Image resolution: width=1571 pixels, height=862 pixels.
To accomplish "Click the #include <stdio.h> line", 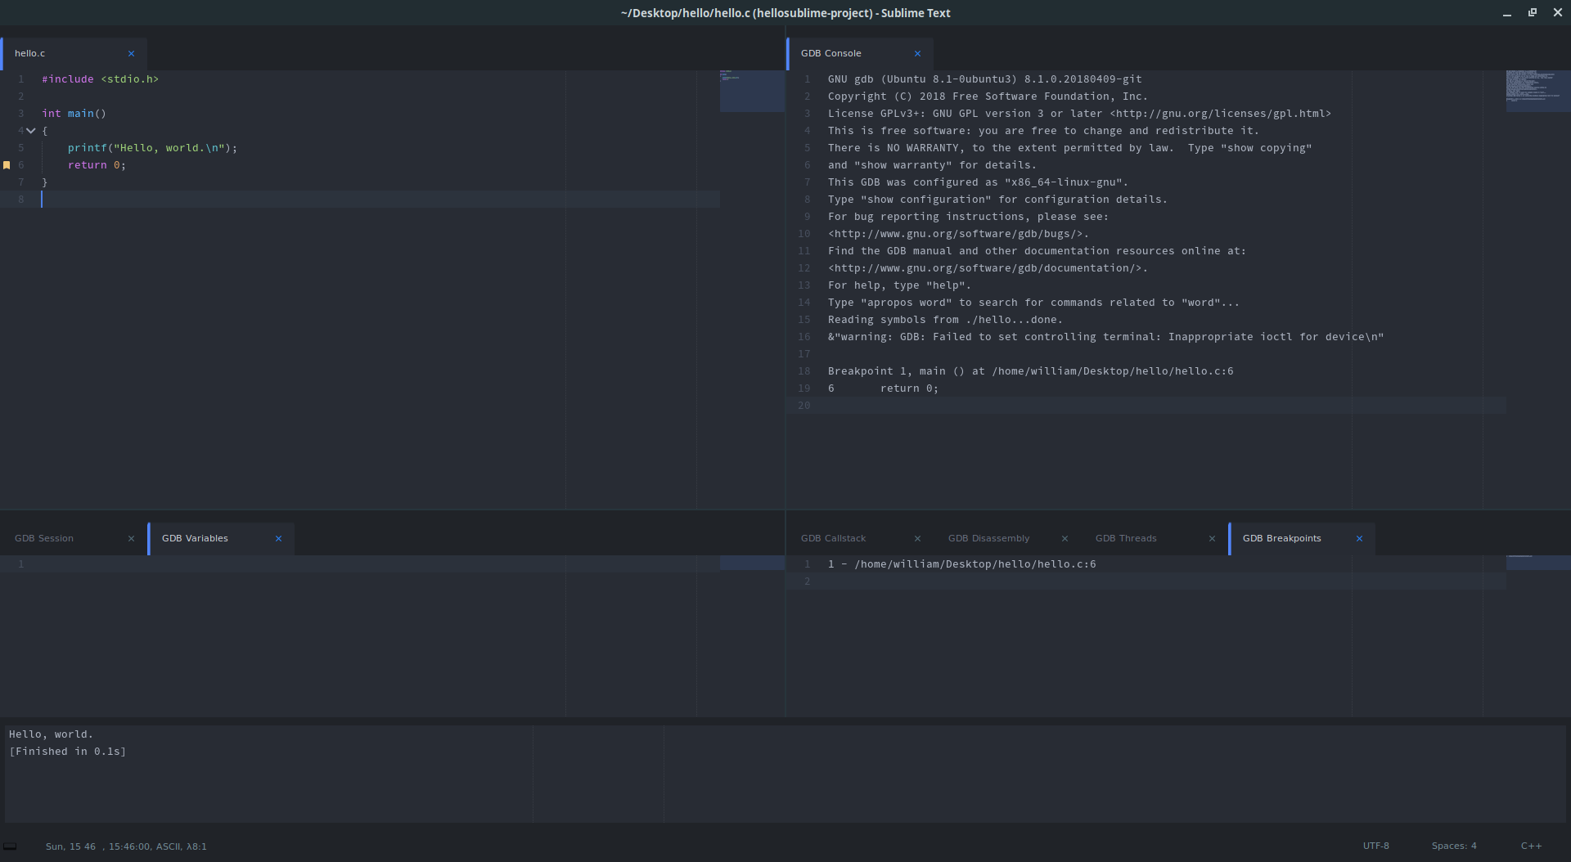I will pos(101,79).
